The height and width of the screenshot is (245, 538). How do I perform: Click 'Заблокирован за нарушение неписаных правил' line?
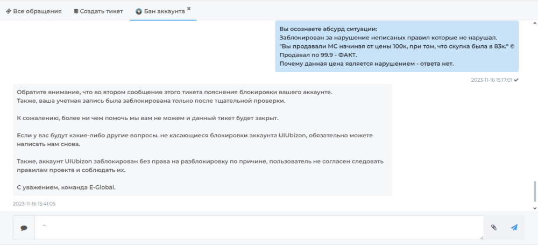point(388,38)
